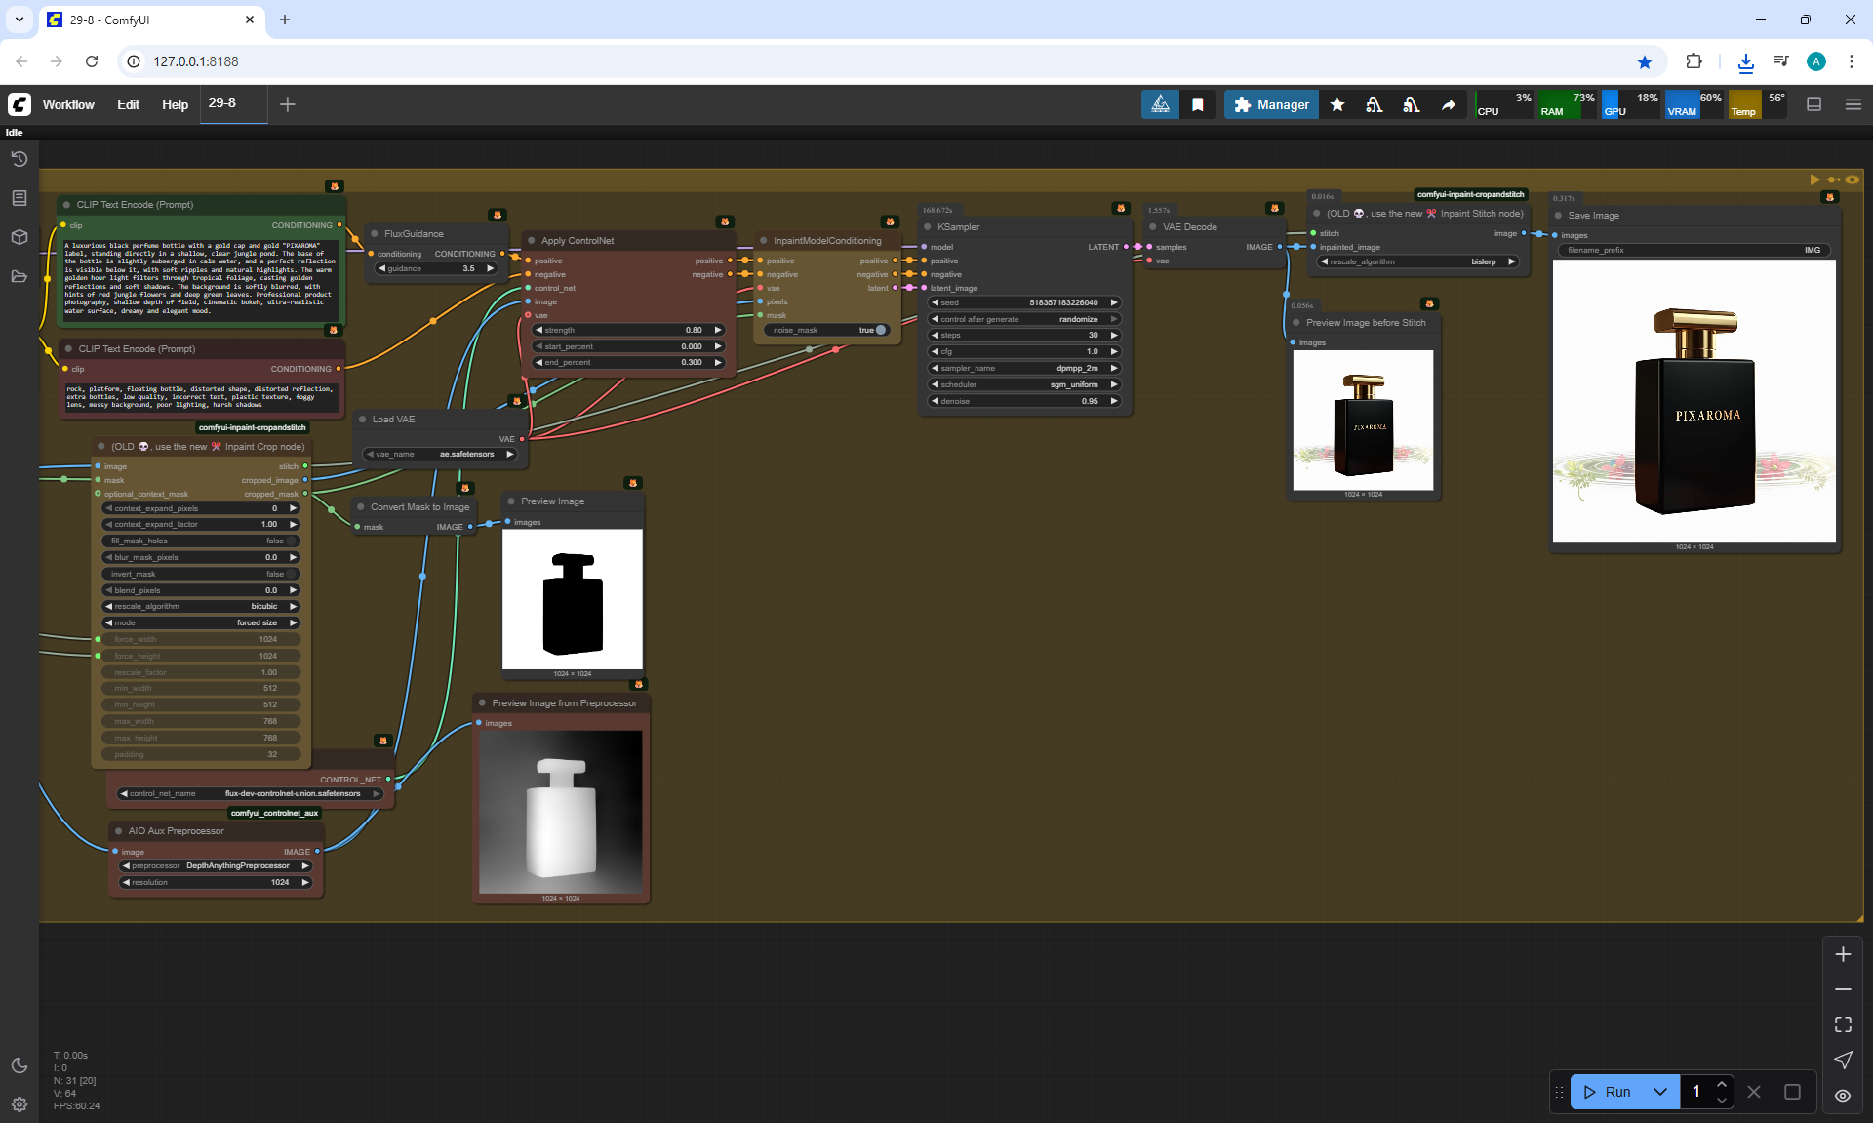Click the fit view icon

tap(1843, 1024)
